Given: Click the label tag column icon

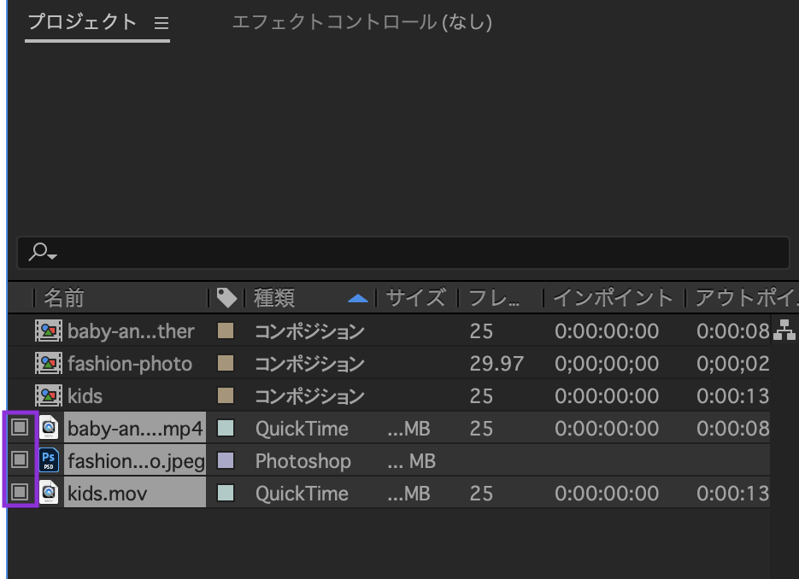Looking at the screenshot, I should [x=226, y=298].
